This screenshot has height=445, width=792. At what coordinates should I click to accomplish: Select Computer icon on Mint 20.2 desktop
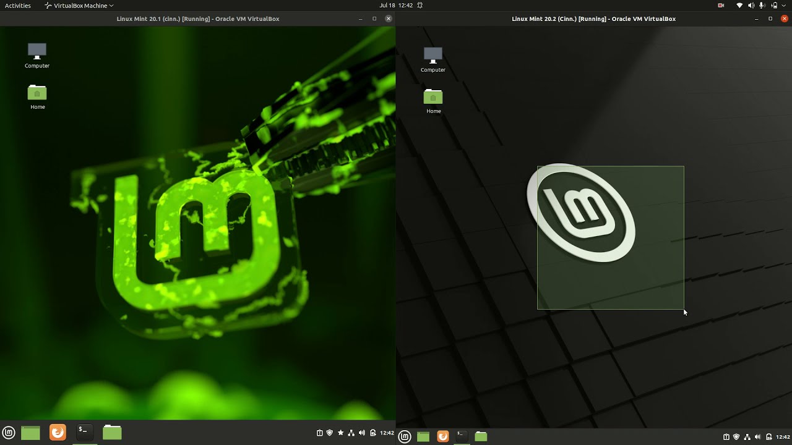click(433, 59)
